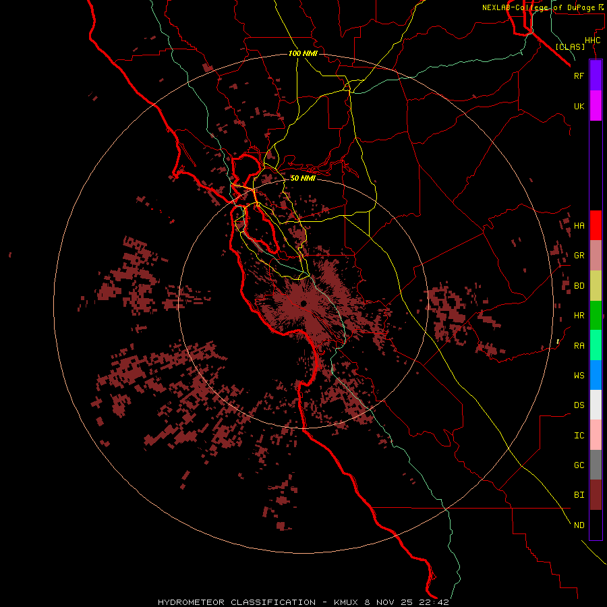
Task: Click the [CLAS] units label
Action: [570, 47]
